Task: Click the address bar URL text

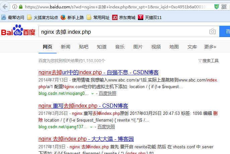Action: pos(116,7)
